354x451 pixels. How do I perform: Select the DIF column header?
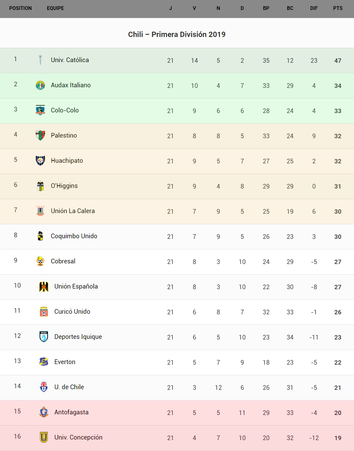pyautogui.click(x=314, y=8)
